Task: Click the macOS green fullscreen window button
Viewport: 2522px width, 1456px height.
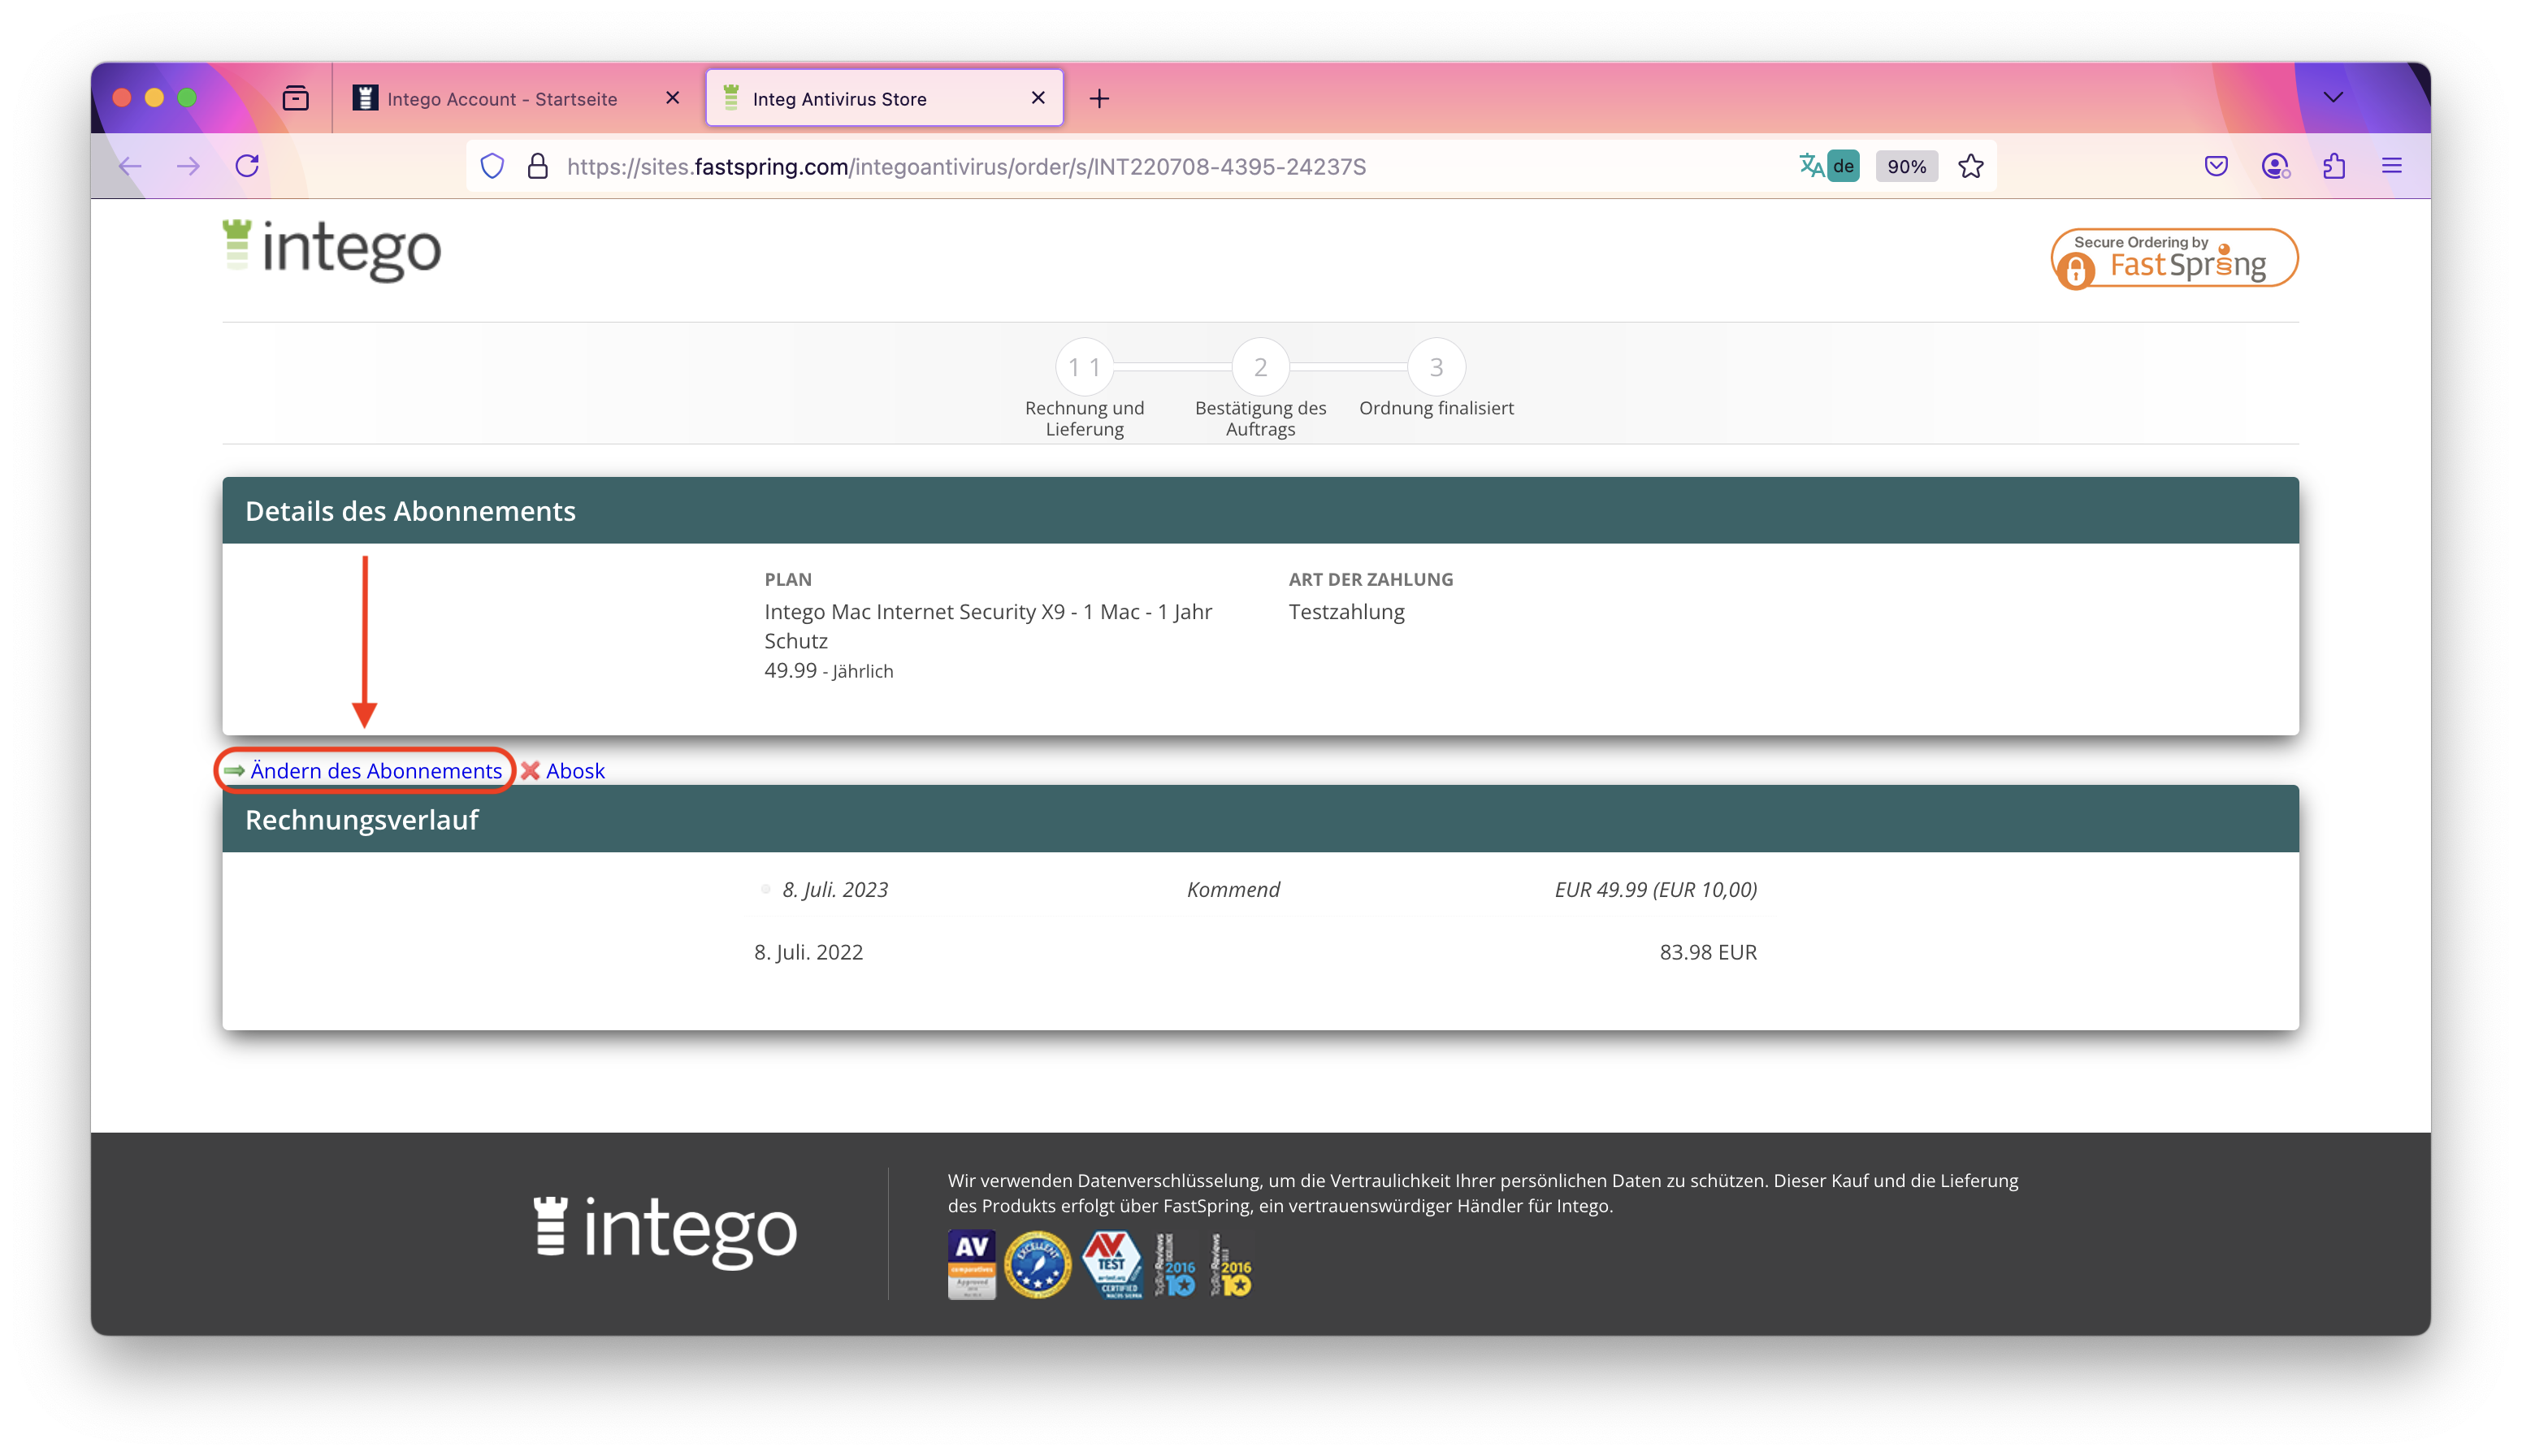Action: pyautogui.click(x=187, y=97)
